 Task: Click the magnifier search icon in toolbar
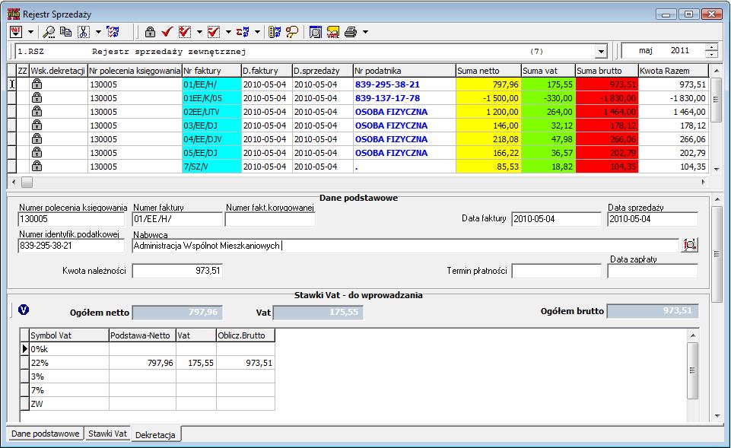tap(49, 32)
